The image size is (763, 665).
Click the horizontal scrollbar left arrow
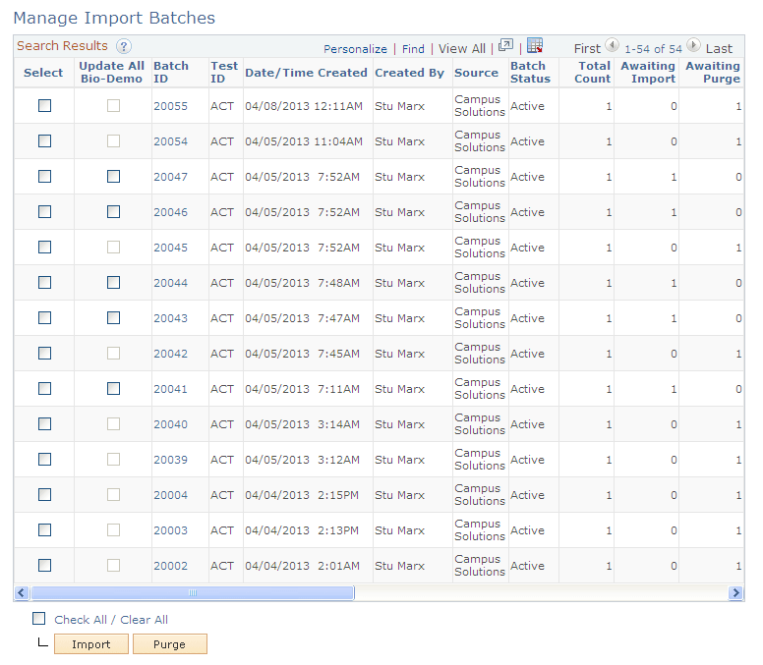click(x=22, y=592)
